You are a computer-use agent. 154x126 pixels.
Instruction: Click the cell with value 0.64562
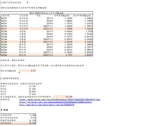click(x=89, y=39)
